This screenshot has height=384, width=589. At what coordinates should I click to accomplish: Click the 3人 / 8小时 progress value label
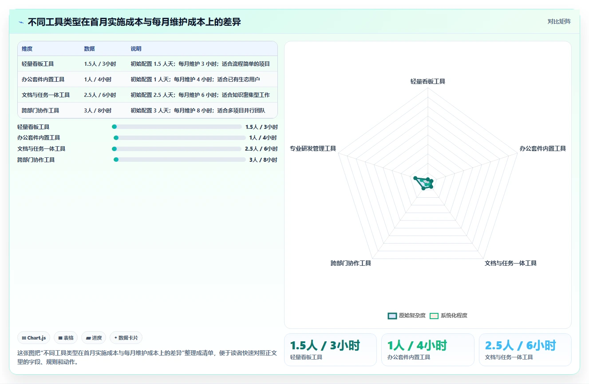coord(263,160)
